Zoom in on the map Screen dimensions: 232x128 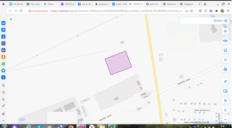click(x=225, y=110)
